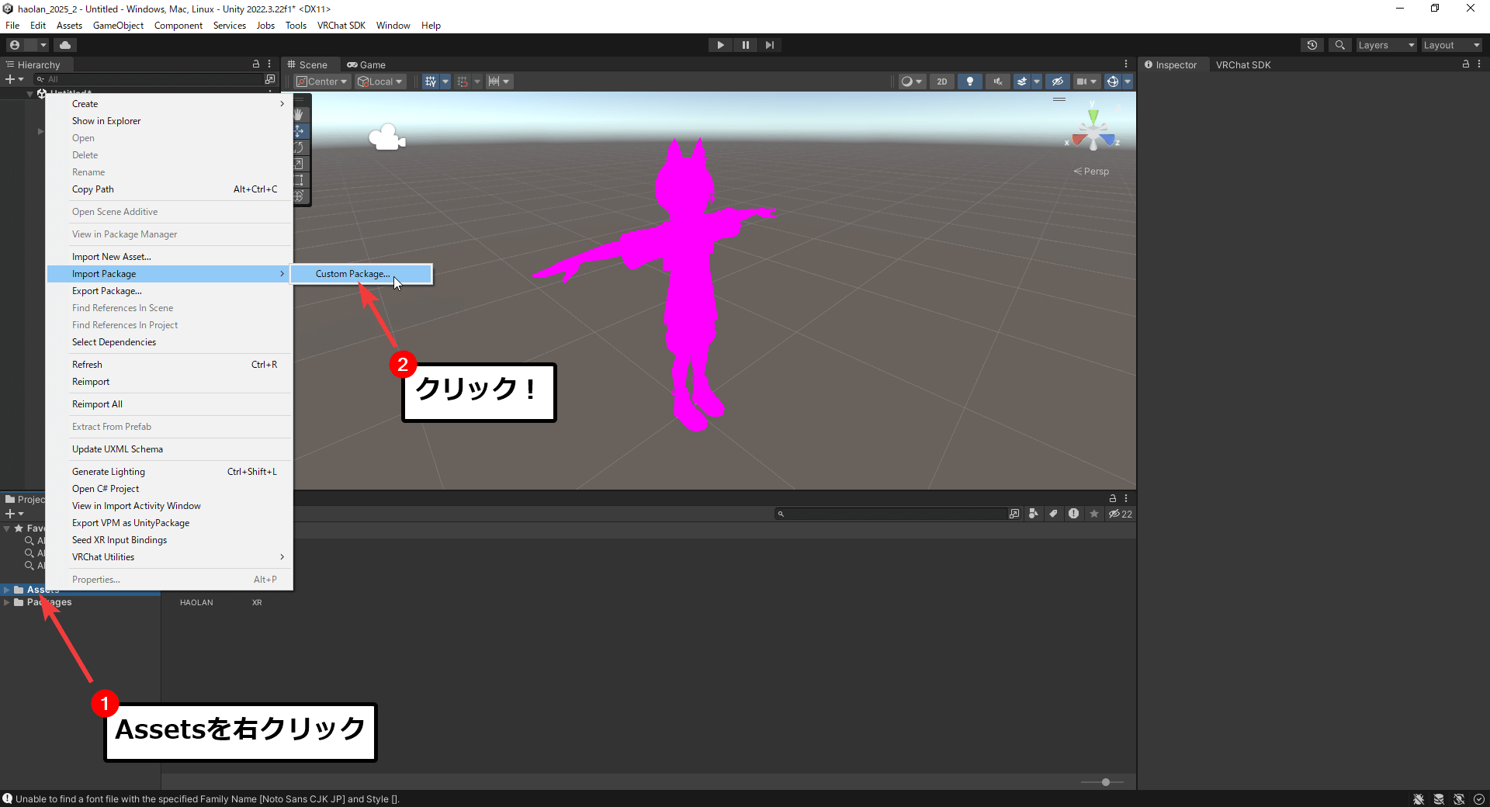Screen dimensions: 1490x807
Task: Open search in new window icon
Action: tap(1014, 514)
